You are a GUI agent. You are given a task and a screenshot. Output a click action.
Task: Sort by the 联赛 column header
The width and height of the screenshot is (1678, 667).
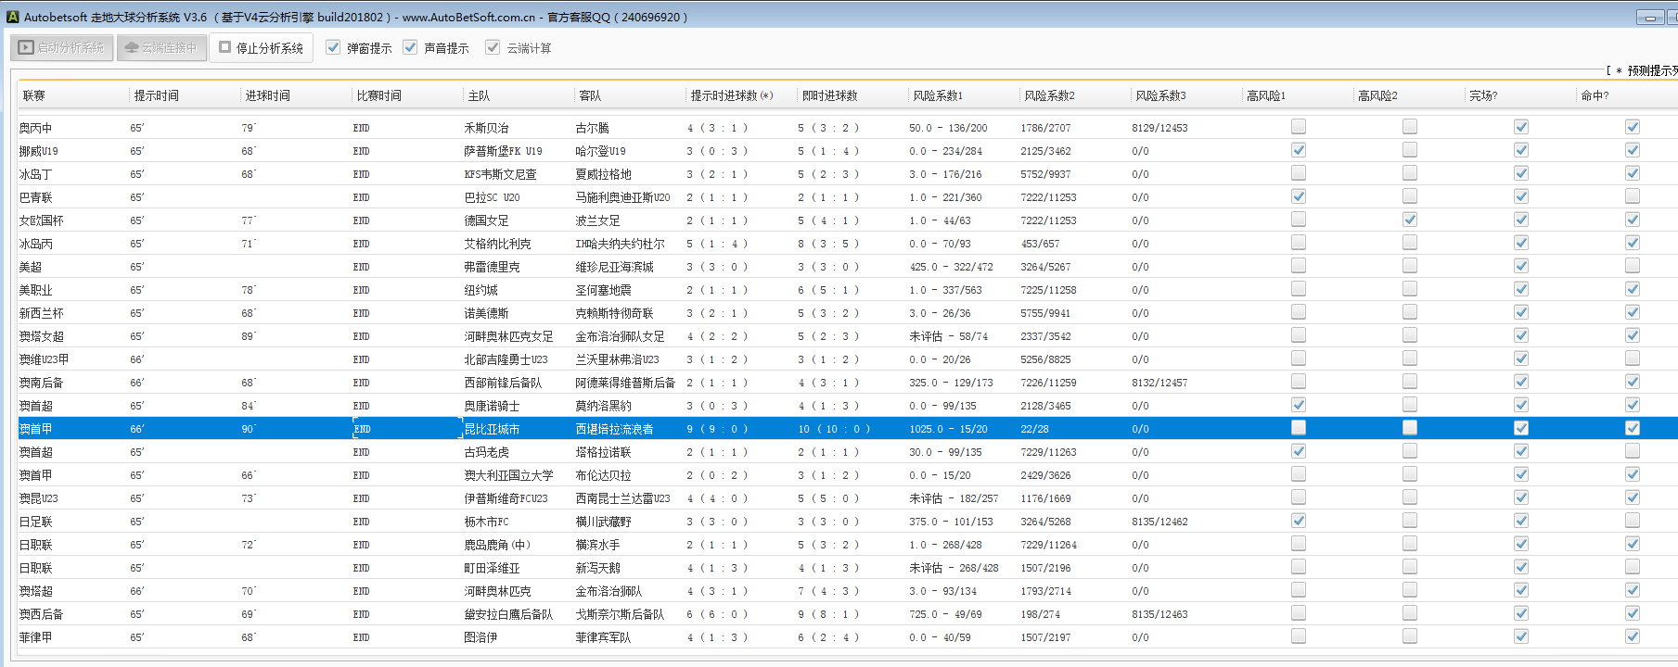(34, 95)
